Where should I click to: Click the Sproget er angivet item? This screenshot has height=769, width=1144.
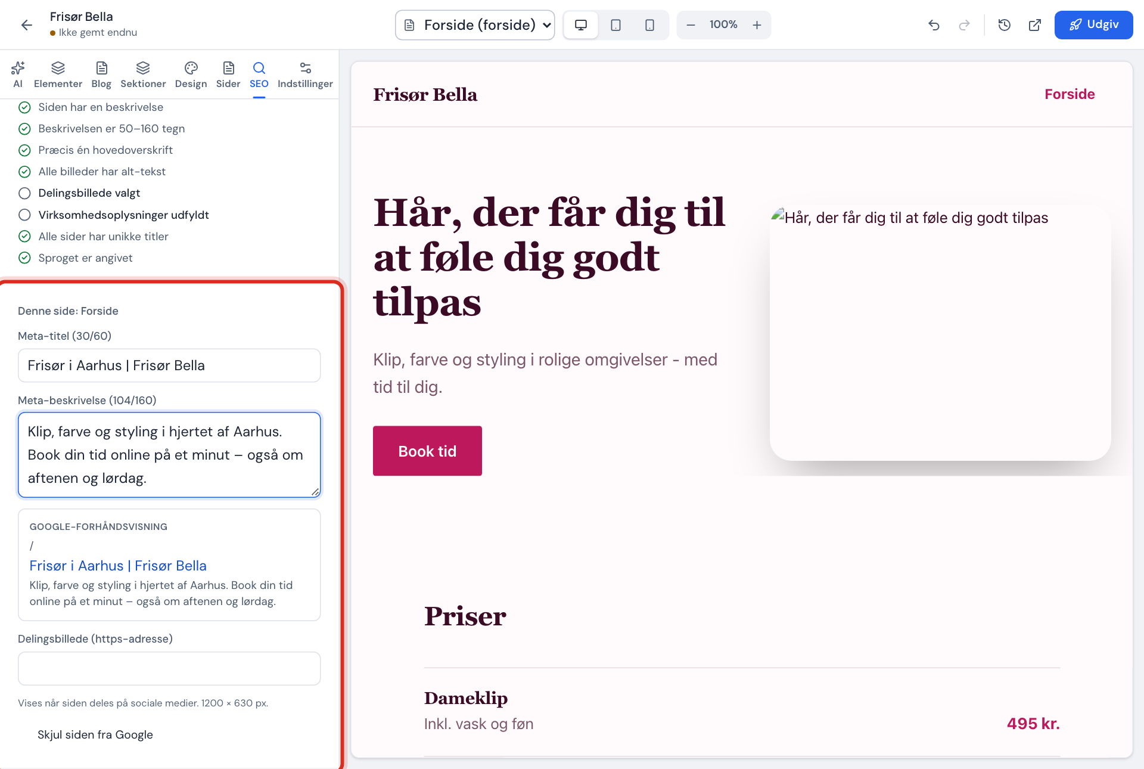click(x=76, y=258)
